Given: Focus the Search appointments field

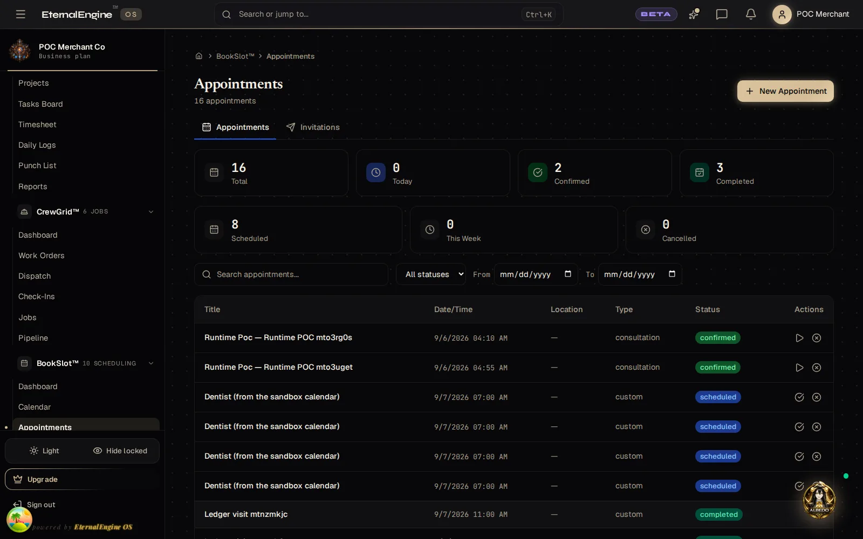Looking at the screenshot, I should [x=291, y=274].
